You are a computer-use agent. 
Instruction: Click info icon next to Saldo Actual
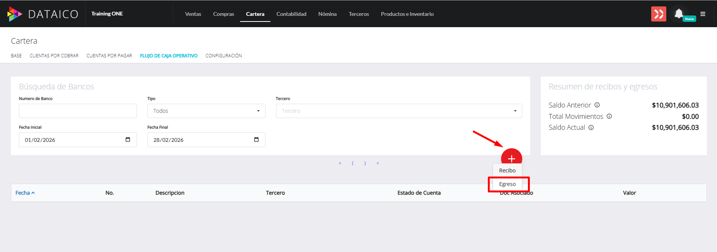(x=591, y=128)
